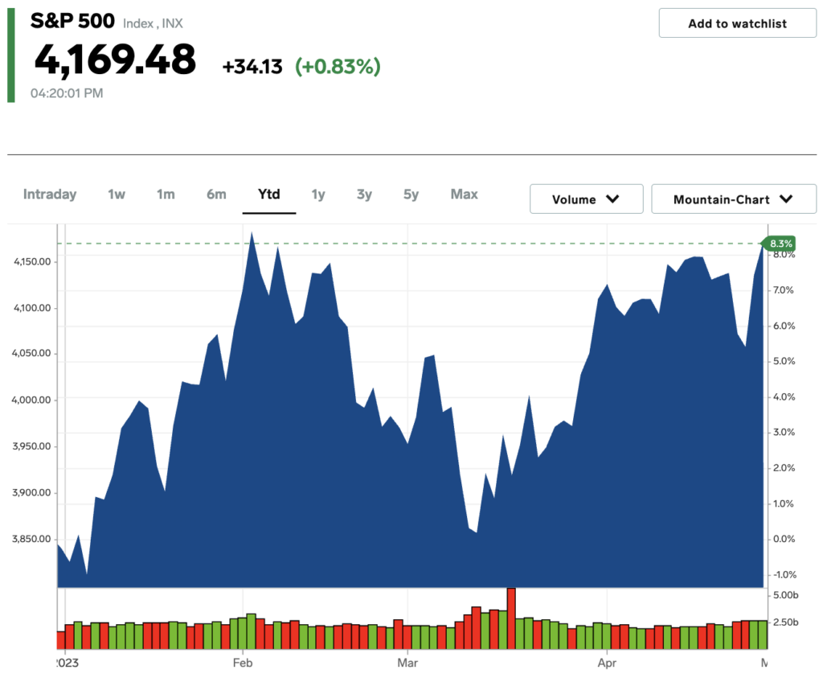
Task: Click the 4,050.00 price axis label
Action: click(31, 353)
